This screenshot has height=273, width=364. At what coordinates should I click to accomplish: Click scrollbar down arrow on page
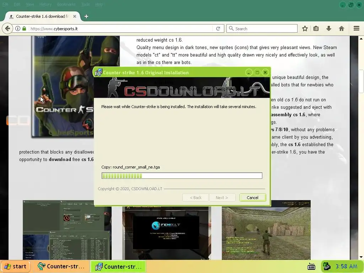pos(361,257)
